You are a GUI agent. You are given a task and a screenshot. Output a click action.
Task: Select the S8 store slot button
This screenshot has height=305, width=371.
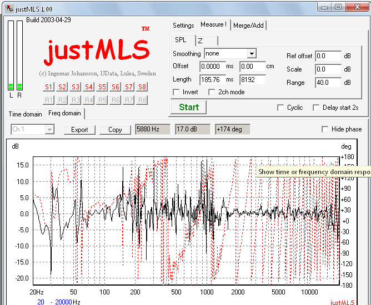pos(142,87)
